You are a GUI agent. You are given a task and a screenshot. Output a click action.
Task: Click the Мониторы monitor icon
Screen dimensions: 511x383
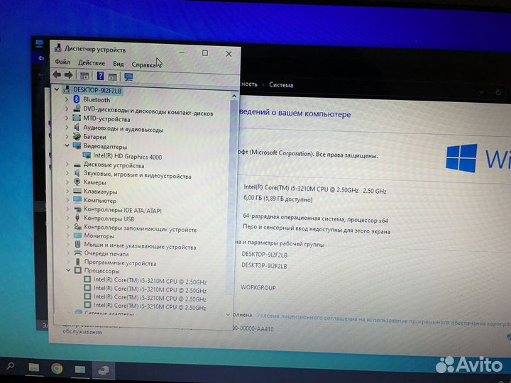77,235
